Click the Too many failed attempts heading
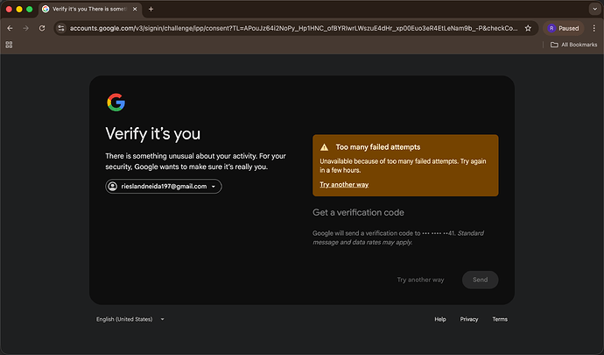This screenshot has width=604, height=355. pyautogui.click(x=378, y=147)
